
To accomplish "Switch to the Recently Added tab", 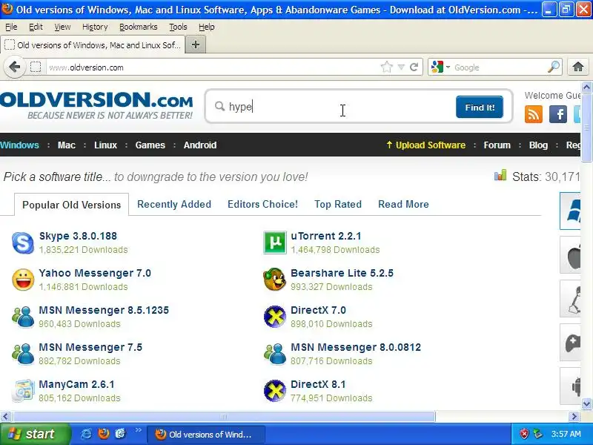I will click(174, 205).
